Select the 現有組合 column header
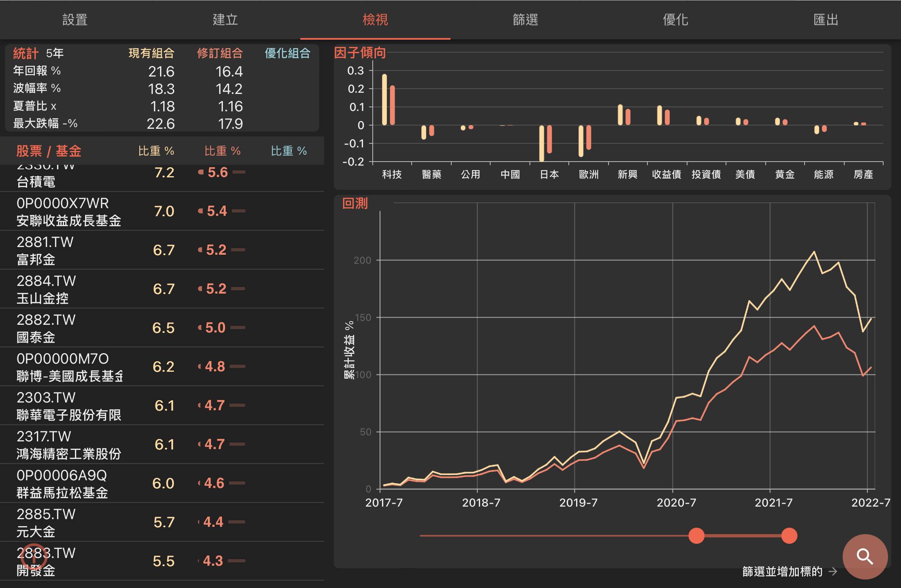 (x=151, y=53)
